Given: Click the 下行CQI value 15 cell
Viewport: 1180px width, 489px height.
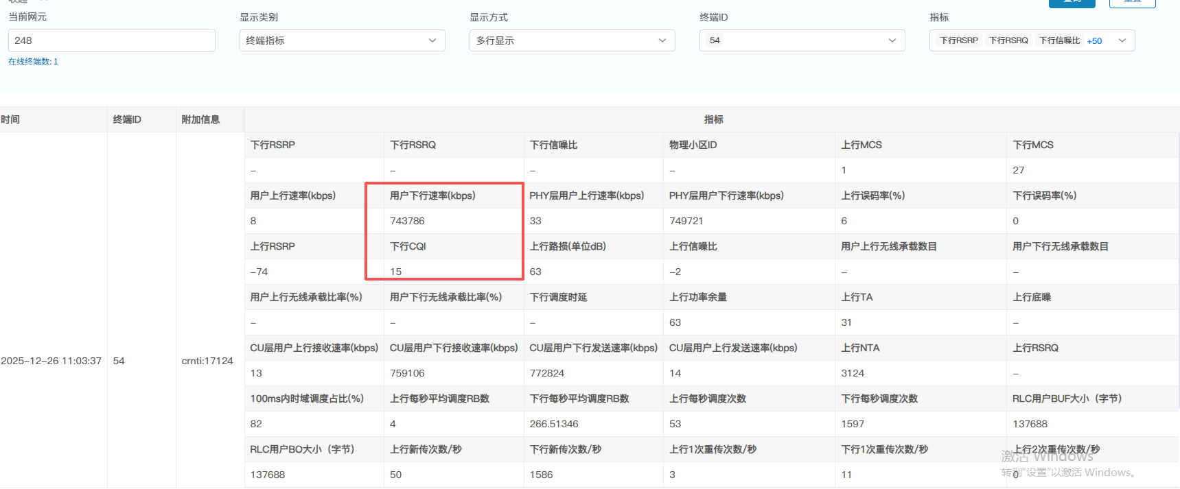Looking at the screenshot, I should (x=396, y=272).
